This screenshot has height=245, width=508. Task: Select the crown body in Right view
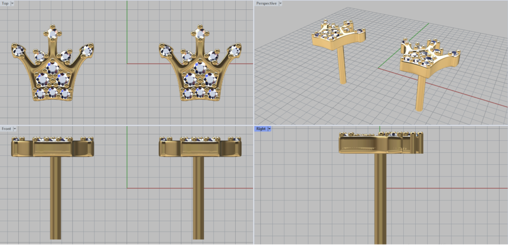point(381,143)
